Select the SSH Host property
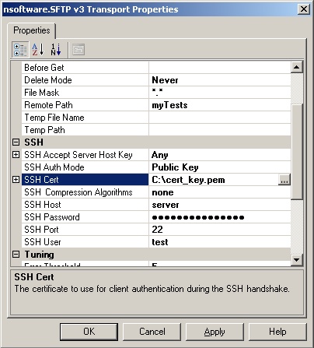 pos(85,205)
